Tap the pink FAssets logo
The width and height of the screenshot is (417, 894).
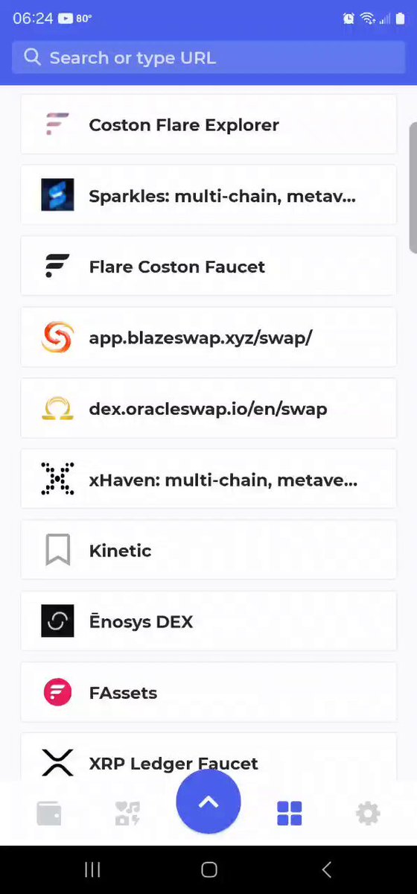click(x=57, y=692)
